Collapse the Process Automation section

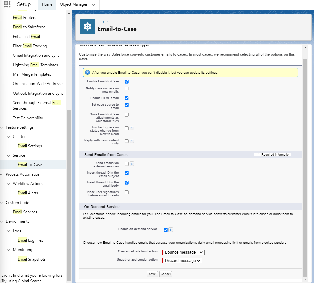point(2,174)
